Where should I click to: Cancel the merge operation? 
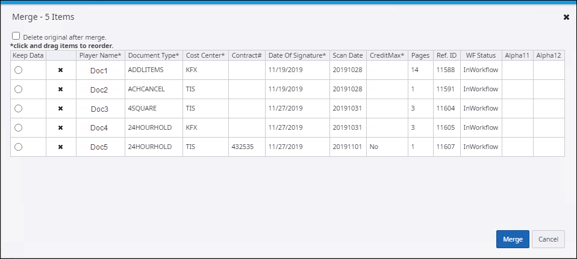[548, 239]
